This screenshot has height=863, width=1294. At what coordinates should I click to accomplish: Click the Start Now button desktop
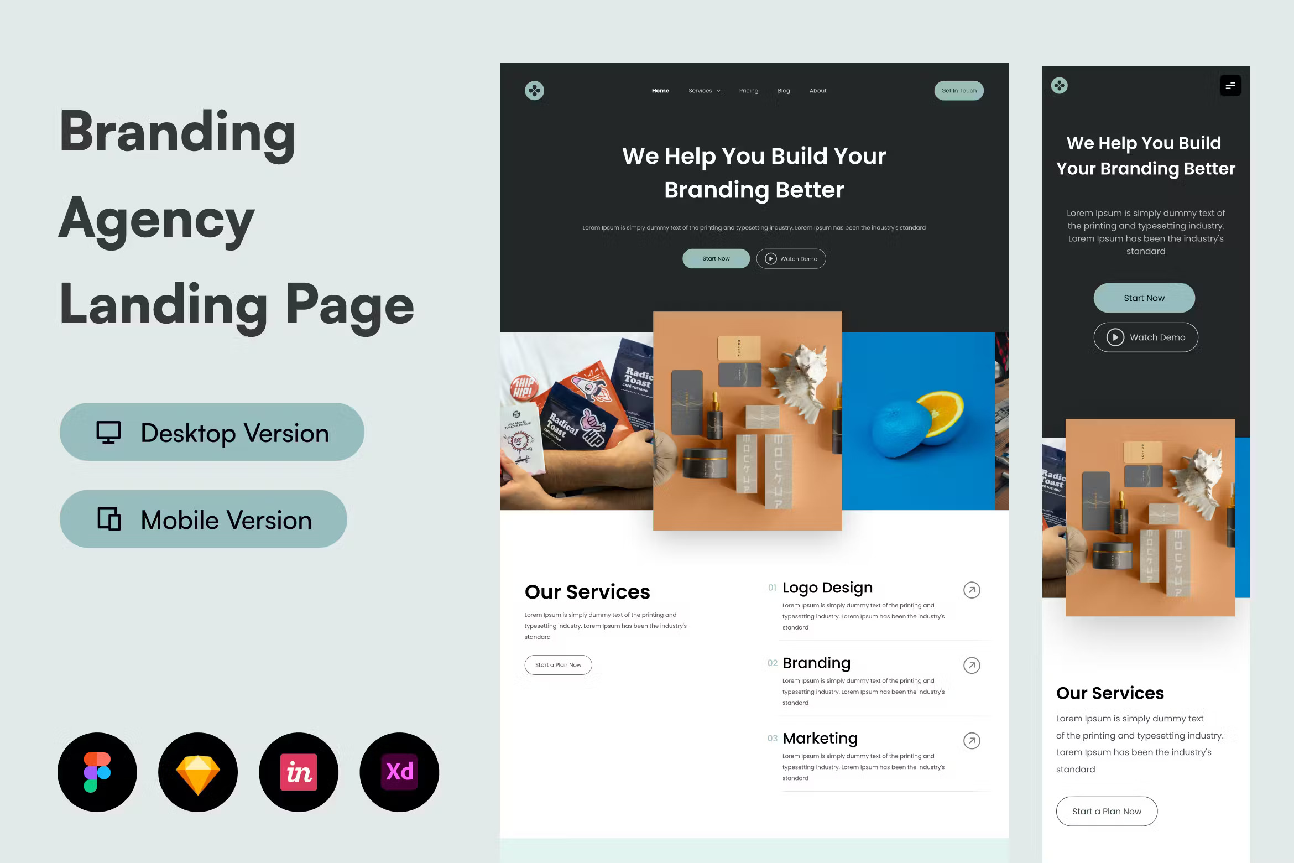pos(716,258)
